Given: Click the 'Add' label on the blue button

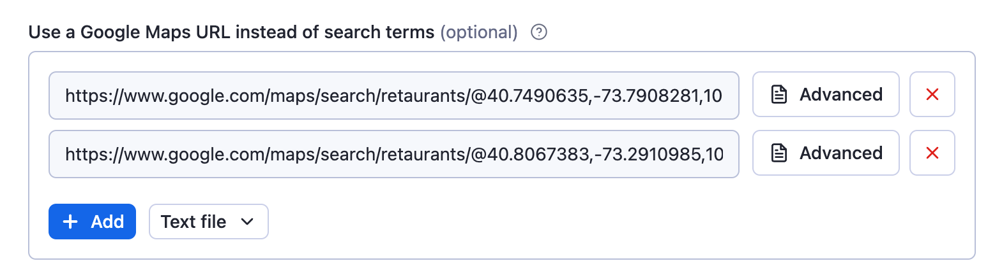Looking at the screenshot, I should (x=107, y=222).
